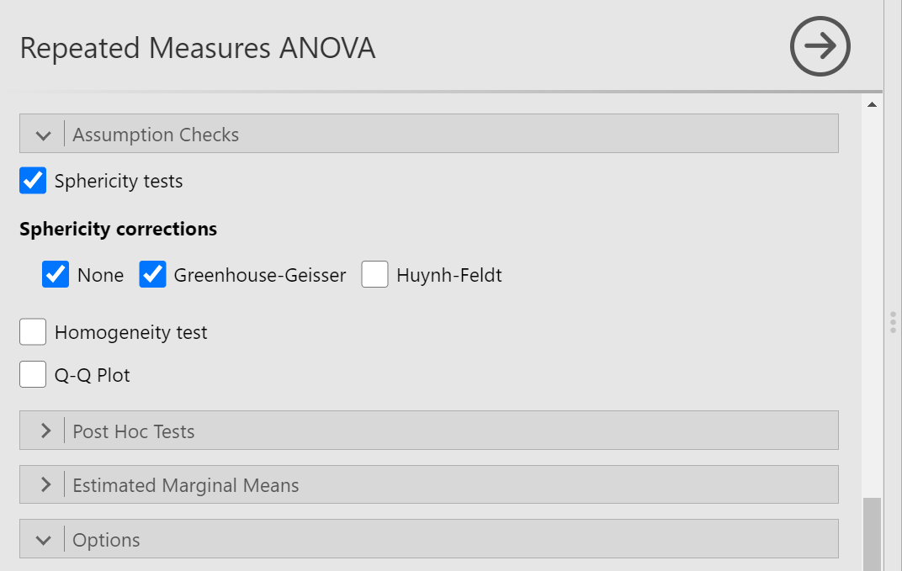Uncheck Greenhouse-Geisser correction

(152, 274)
